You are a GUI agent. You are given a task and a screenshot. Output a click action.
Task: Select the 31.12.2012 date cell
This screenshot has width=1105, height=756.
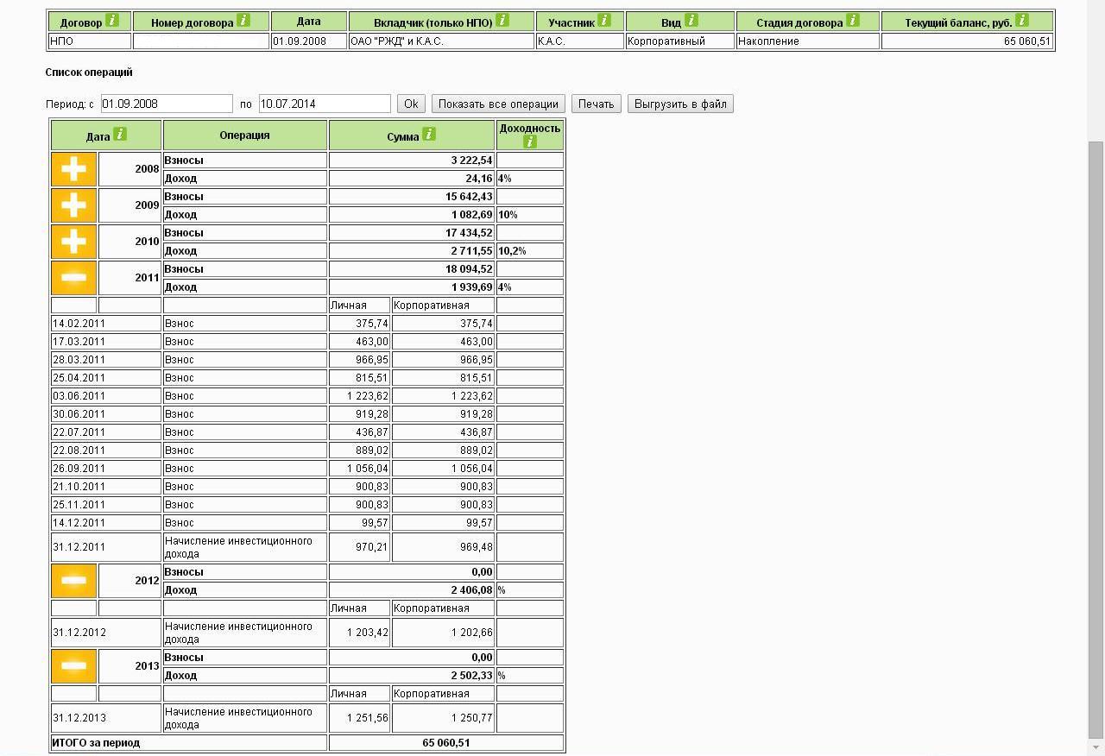(106, 633)
